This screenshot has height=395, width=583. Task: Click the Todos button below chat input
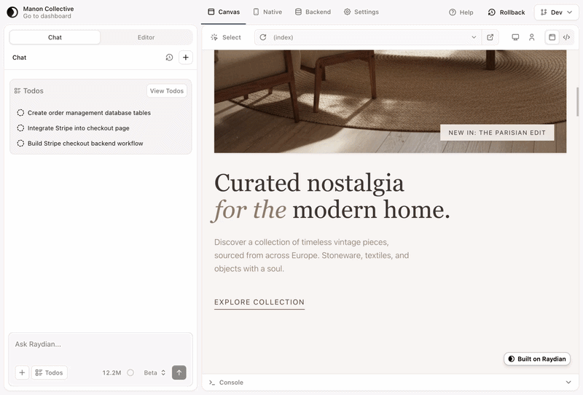click(49, 372)
